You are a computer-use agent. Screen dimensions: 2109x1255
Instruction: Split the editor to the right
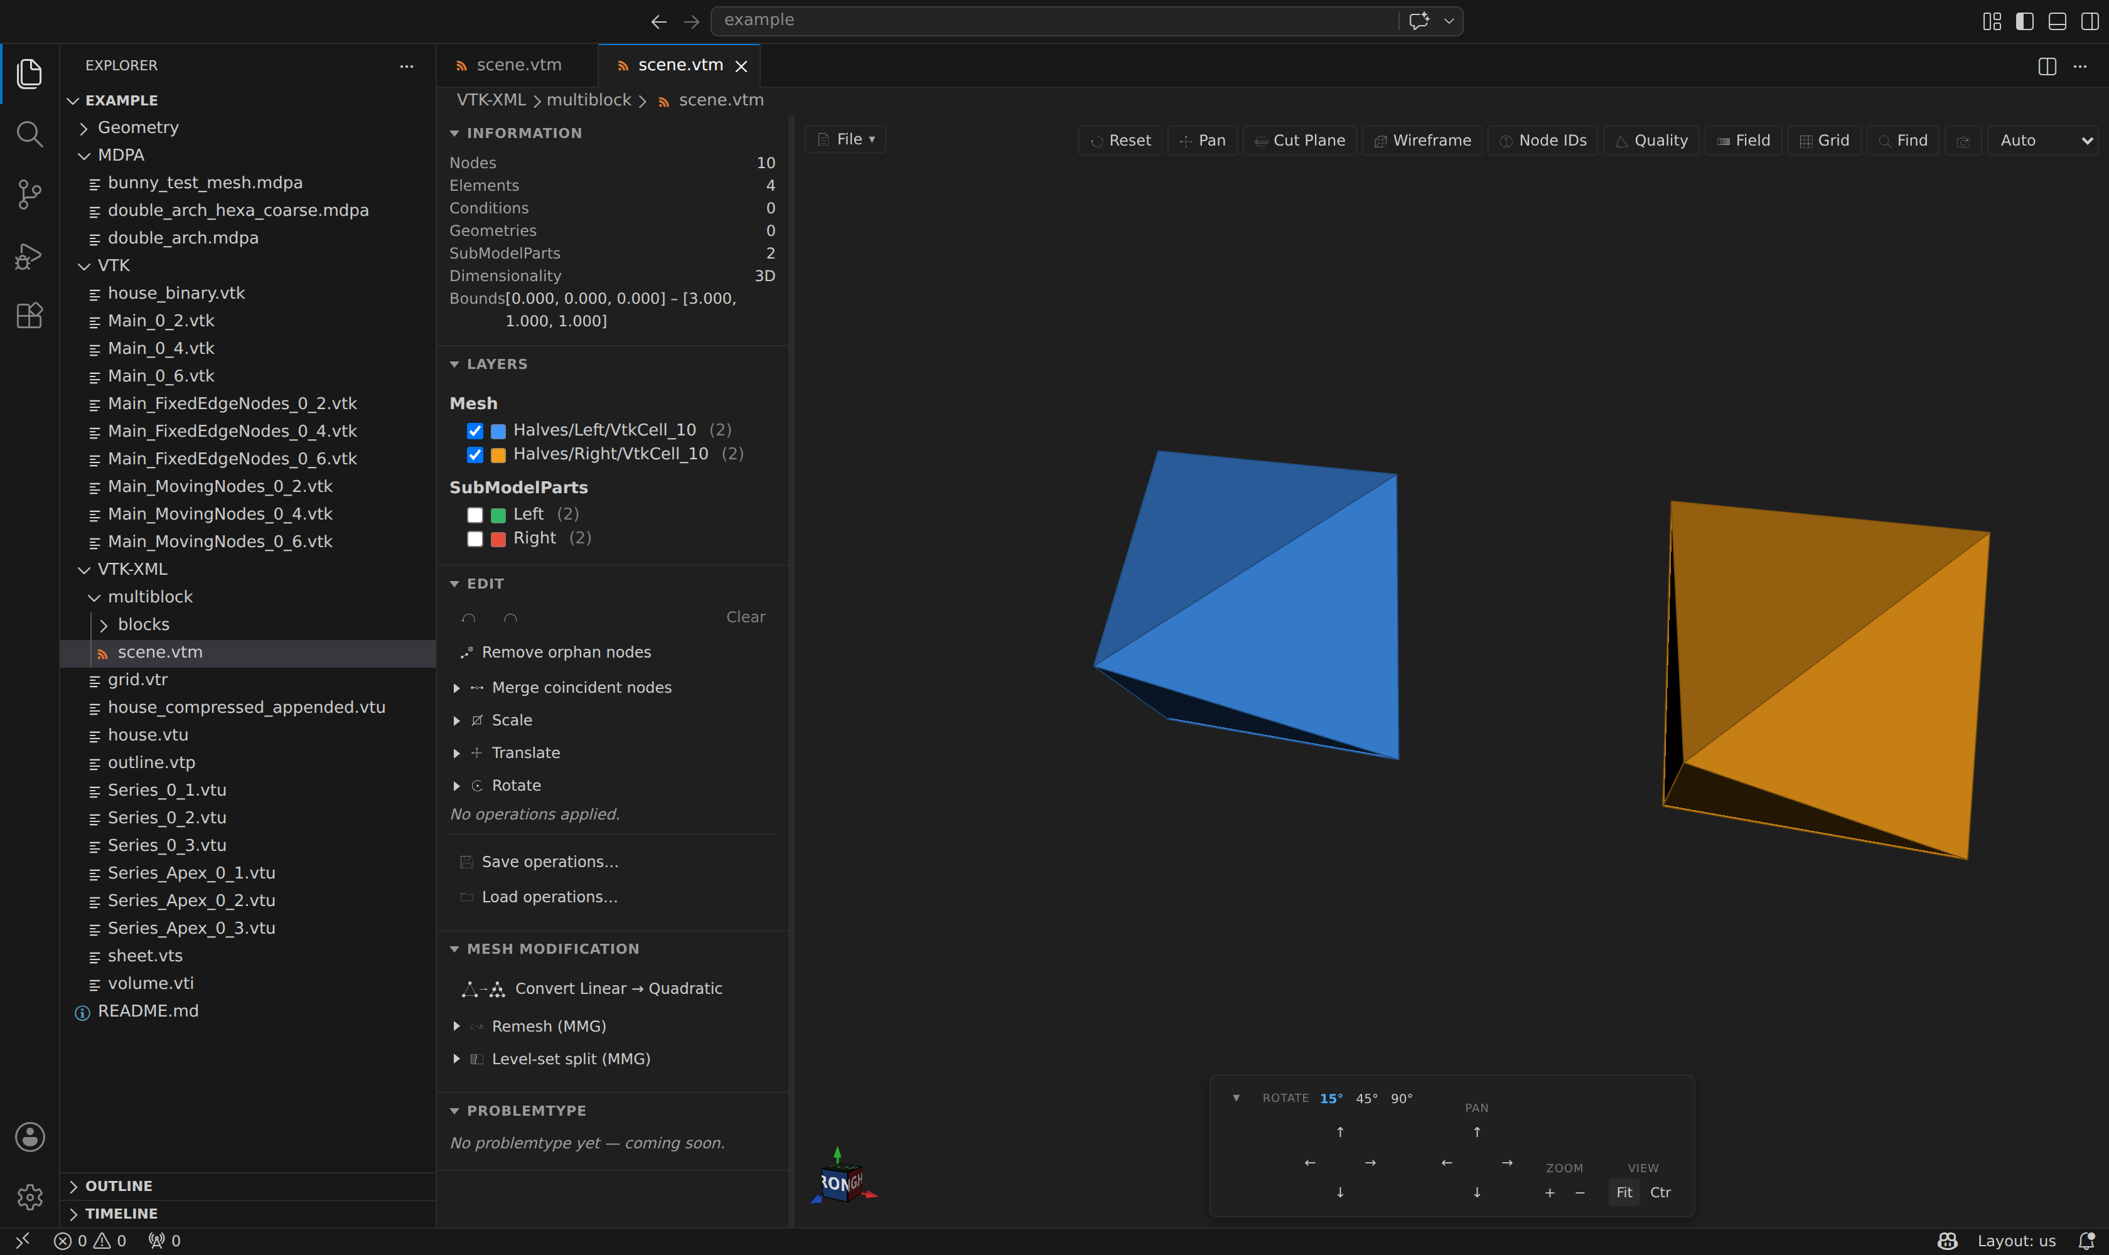(x=2047, y=66)
